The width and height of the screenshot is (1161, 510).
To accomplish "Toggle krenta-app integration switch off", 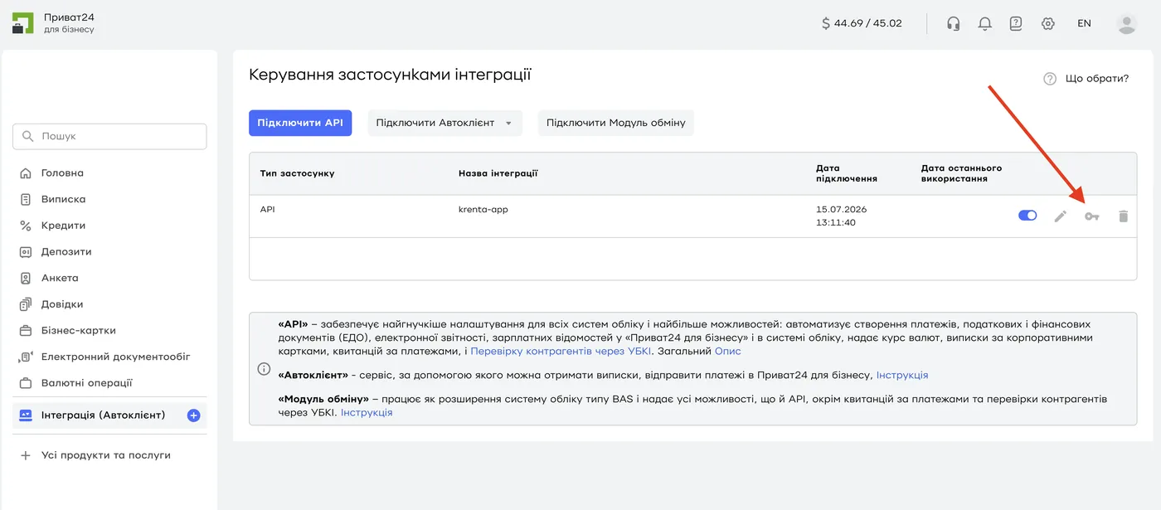I will click(x=1027, y=216).
